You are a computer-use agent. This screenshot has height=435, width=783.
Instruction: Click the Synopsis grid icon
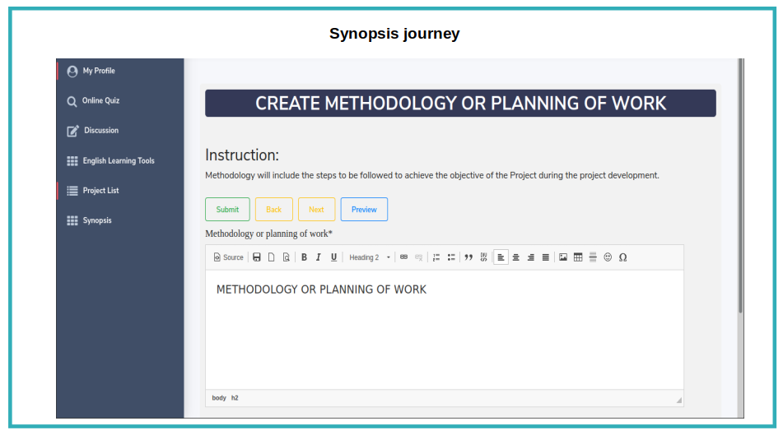tap(72, 220)
